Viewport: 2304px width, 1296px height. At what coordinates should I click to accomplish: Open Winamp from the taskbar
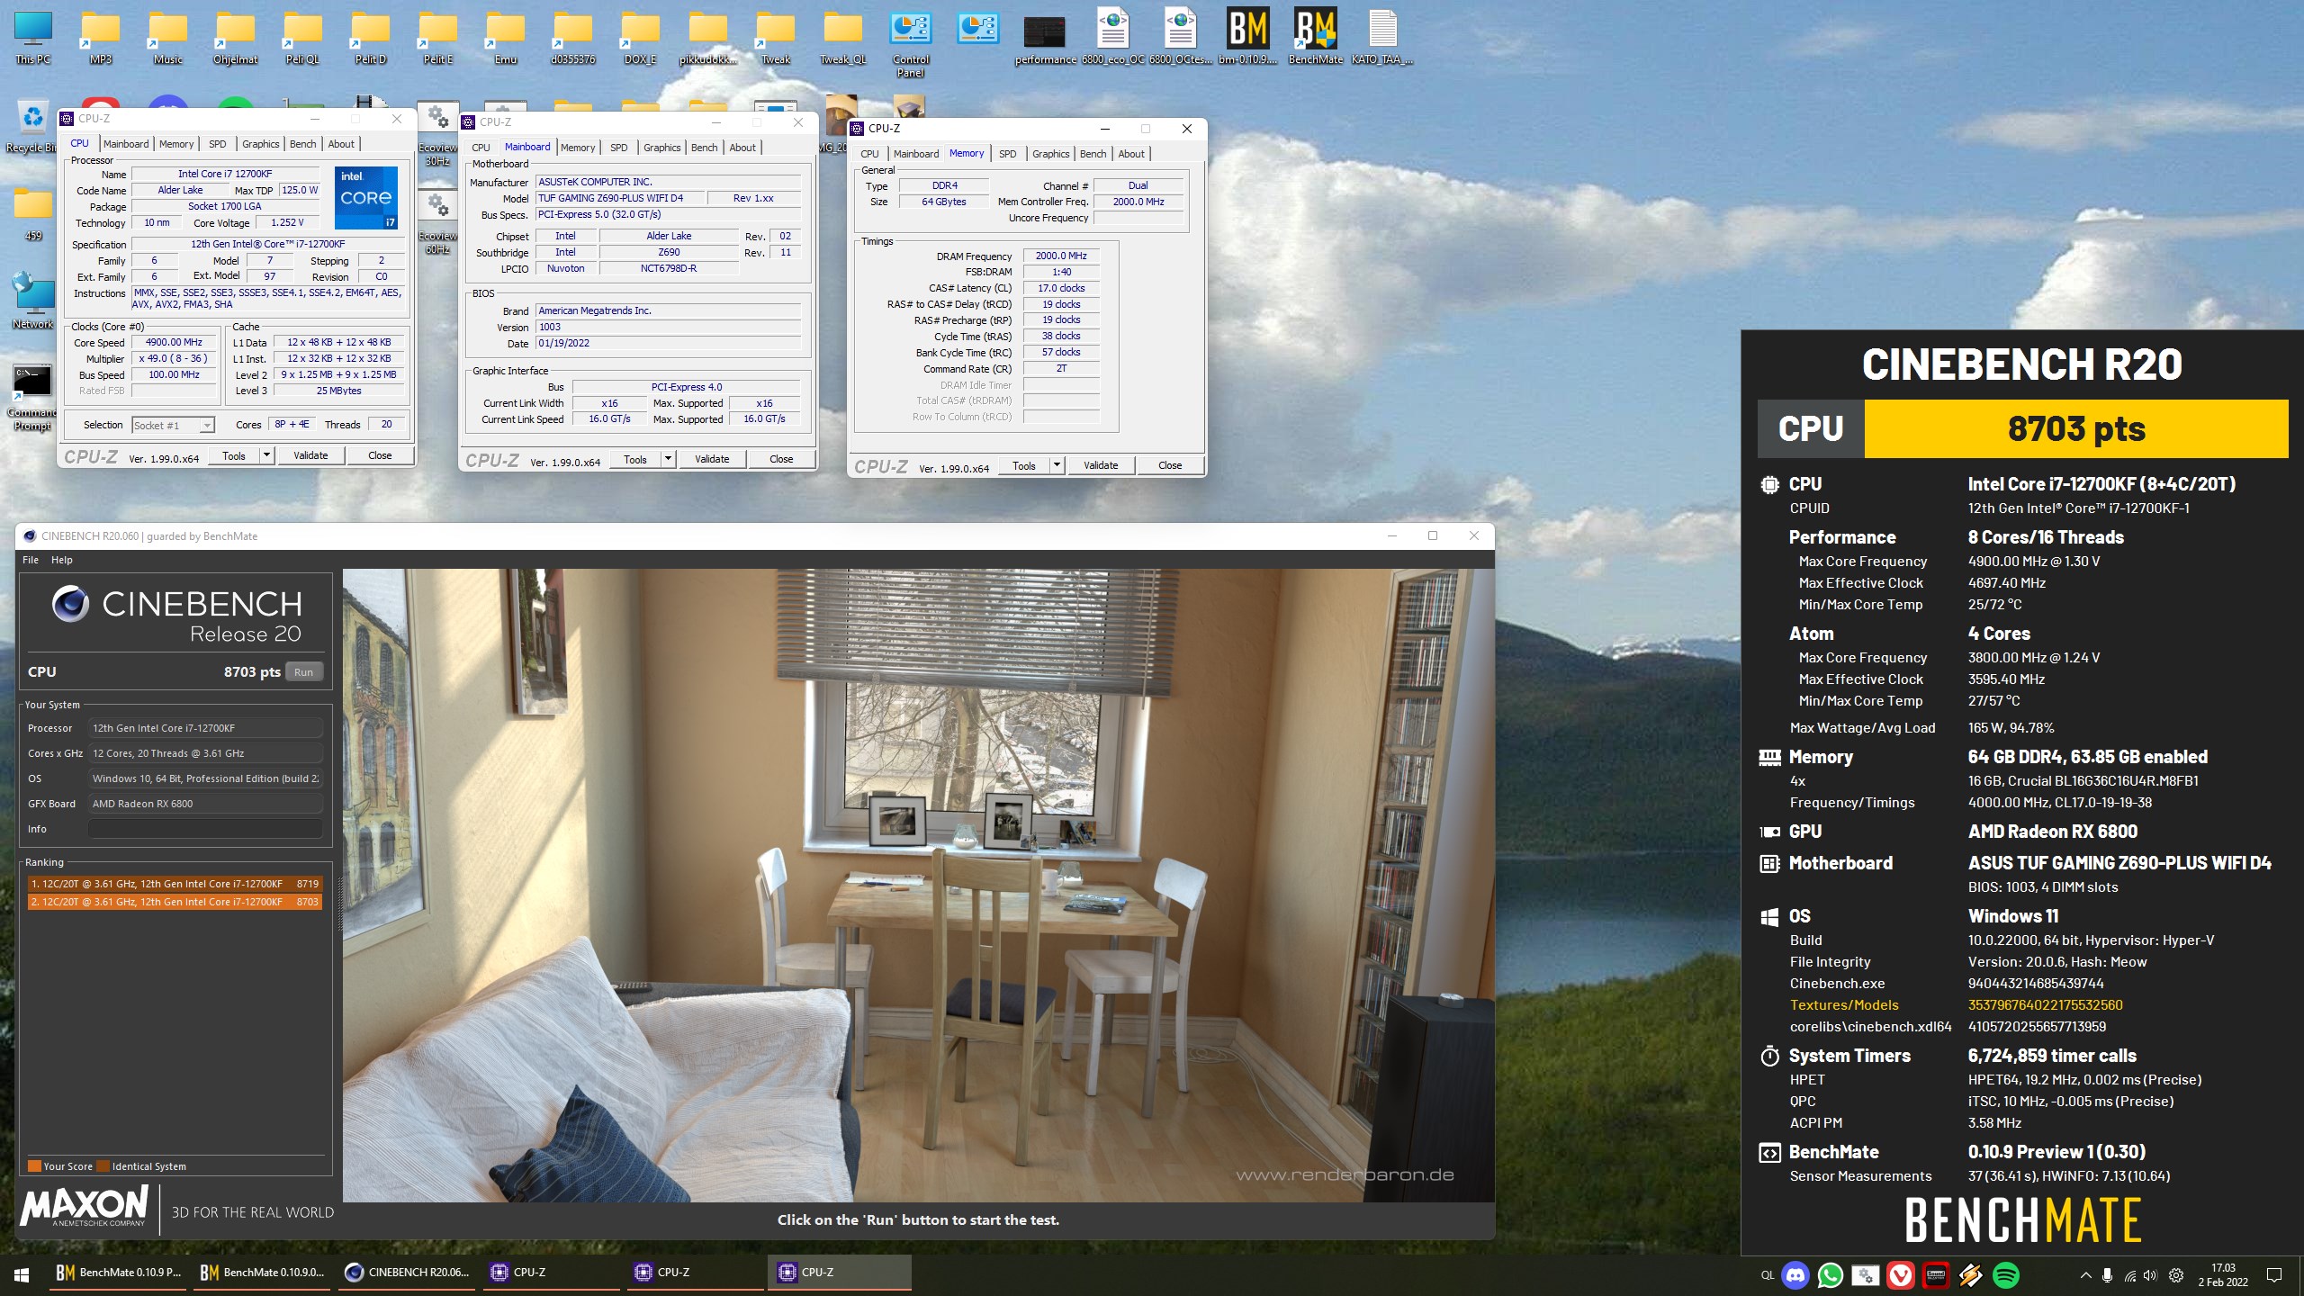[1970, 1274]
